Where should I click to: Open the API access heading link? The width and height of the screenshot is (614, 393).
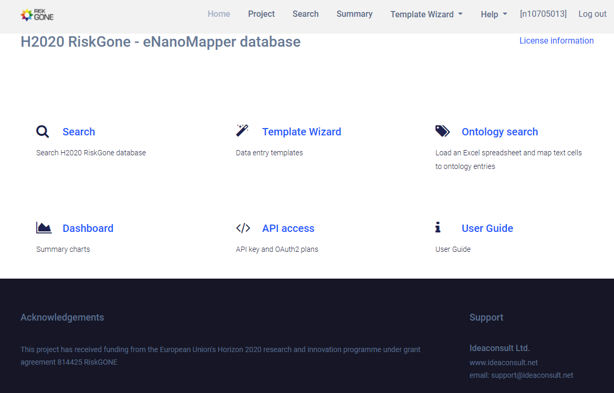288,228
